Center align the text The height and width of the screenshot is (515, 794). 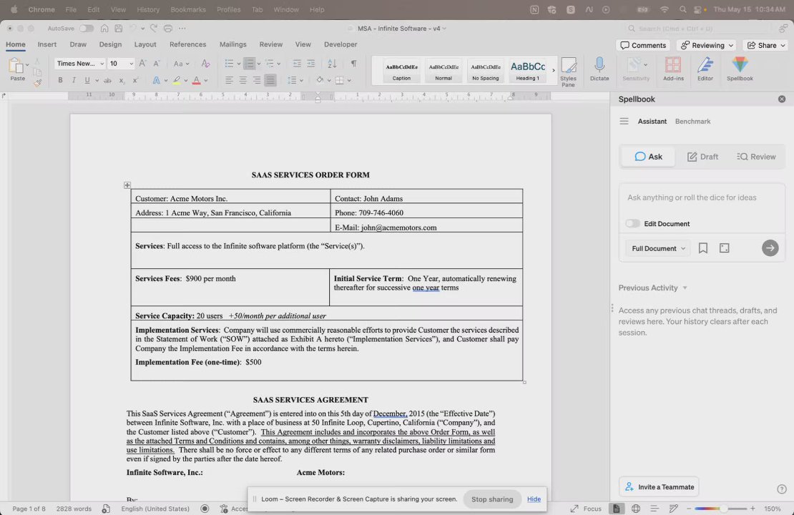[x=243, y=80]
